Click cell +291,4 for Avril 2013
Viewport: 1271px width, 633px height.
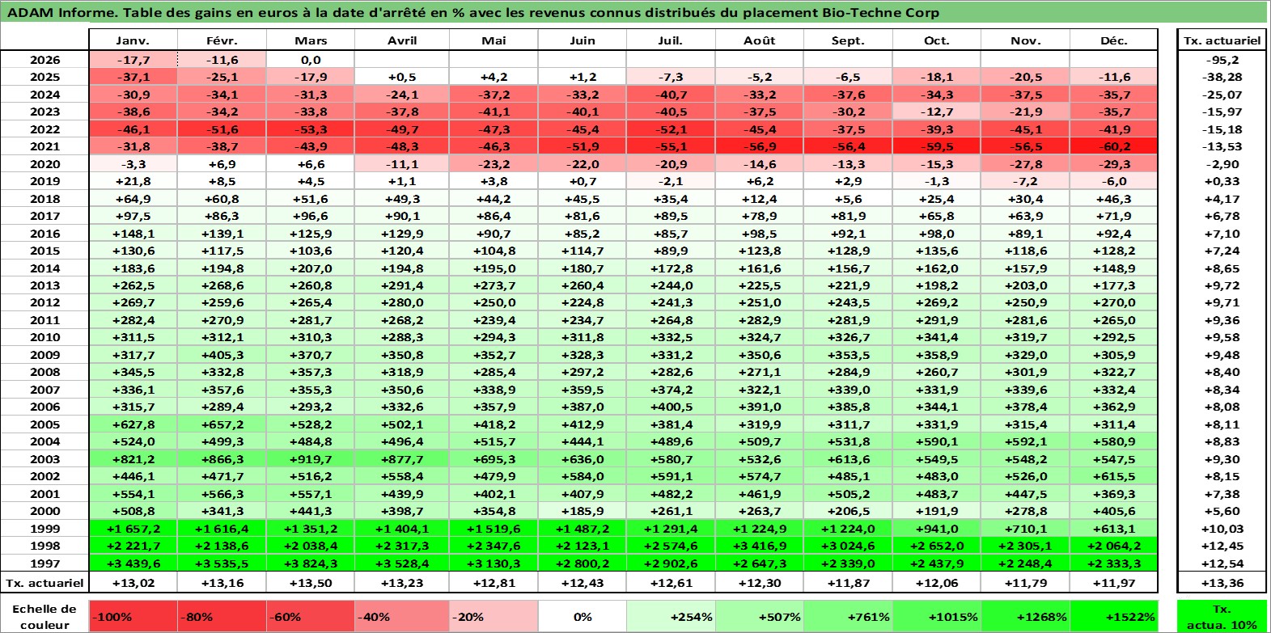point(402,285)
